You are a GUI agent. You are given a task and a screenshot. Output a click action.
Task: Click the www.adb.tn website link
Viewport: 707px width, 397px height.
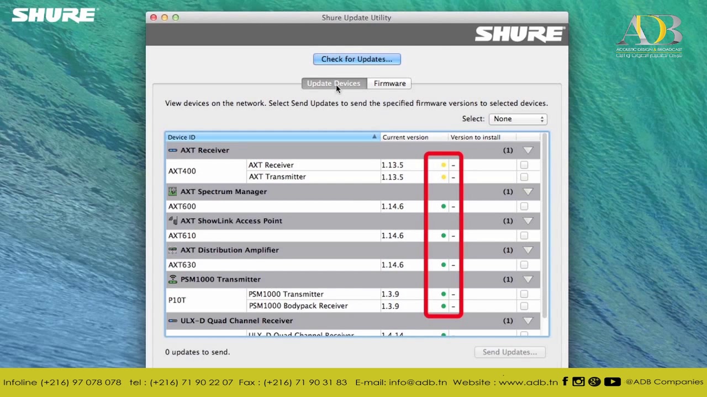pos(528,382)
